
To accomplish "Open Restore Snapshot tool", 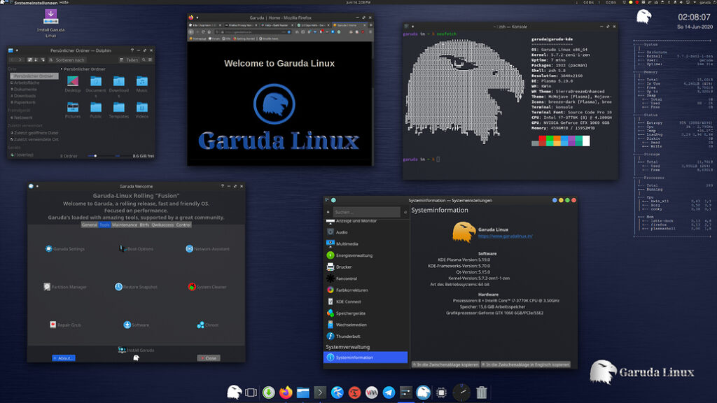I will (x=117, y=286).
